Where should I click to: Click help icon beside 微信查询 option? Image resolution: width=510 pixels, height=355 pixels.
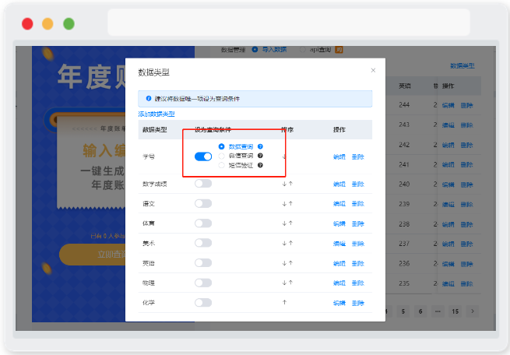click(260, 156)
